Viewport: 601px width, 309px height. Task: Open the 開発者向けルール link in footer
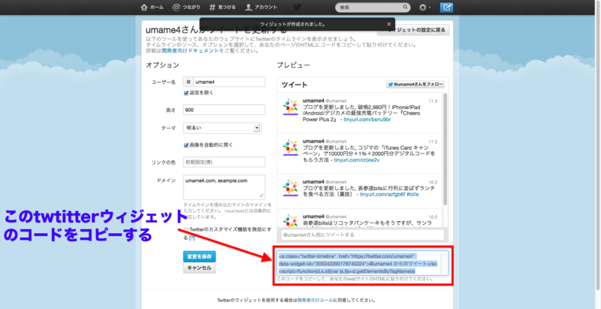pos(315,300)
